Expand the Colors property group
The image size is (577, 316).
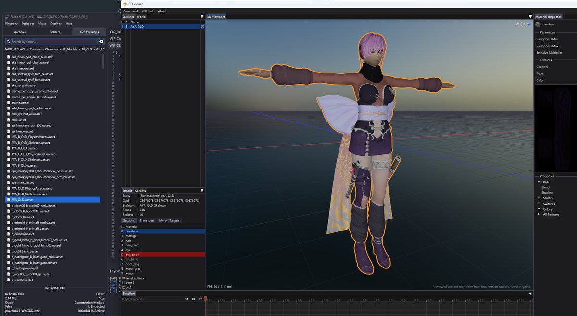[x=539, y=209]
